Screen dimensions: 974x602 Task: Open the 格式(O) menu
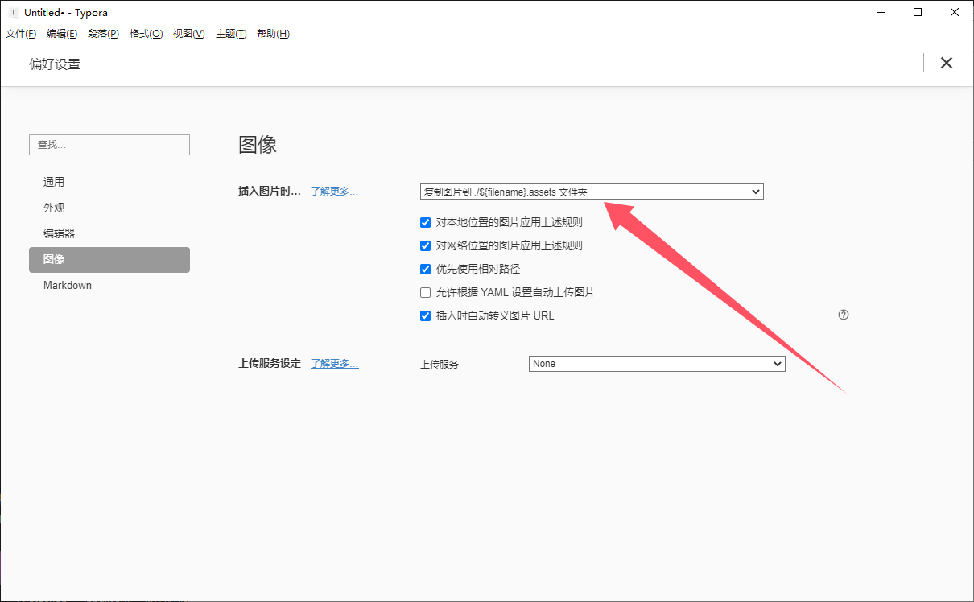click(146, 34)
